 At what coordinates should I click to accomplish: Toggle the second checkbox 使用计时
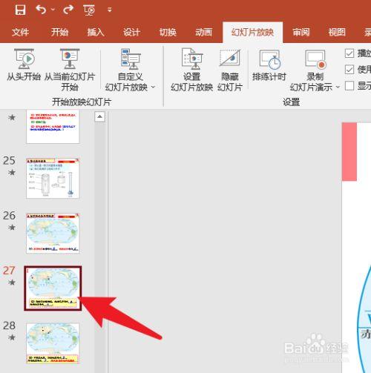(349, 70)
